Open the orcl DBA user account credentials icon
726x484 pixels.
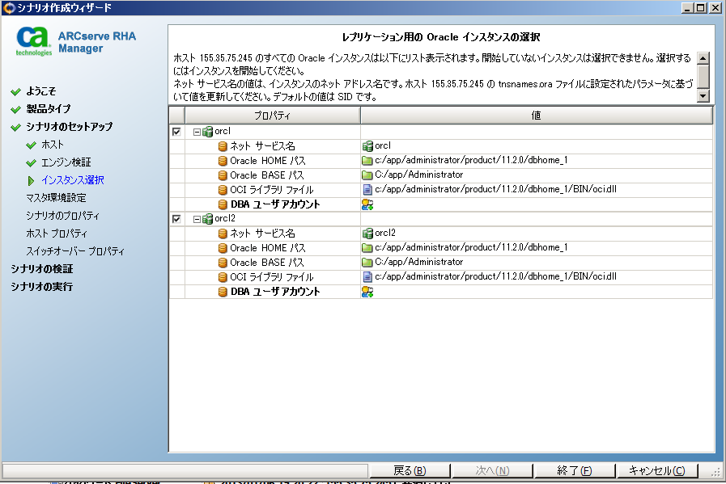pyautogui.click(x=367, y=204)
